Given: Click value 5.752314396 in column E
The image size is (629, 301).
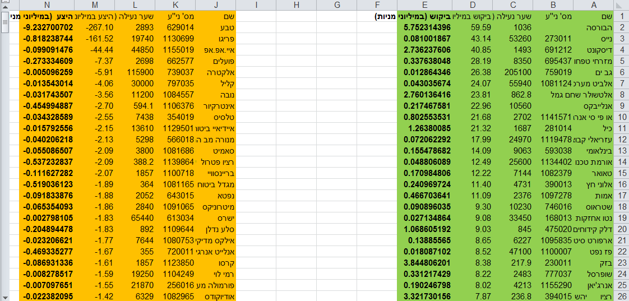Looking at the screenshot, I should click(424, 27).
